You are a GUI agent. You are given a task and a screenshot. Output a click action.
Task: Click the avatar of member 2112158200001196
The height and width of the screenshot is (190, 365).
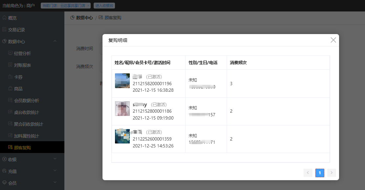(122, 81)
